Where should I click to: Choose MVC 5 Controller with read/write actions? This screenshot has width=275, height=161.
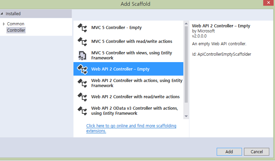point(128,42)
